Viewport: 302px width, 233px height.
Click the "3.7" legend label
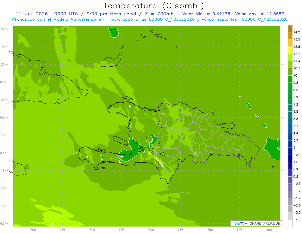[296, 140]
